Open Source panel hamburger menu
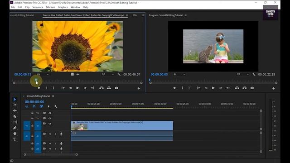290x163 pixels. 127,15
